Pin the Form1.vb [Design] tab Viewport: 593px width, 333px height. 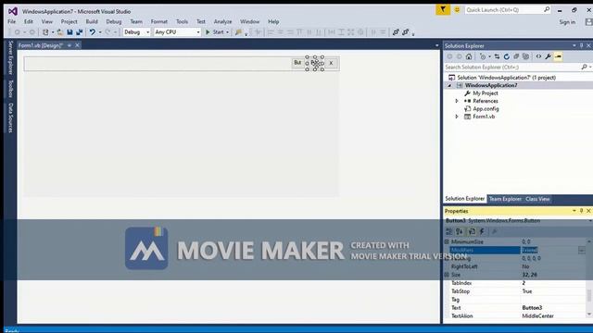click(69, 45)
